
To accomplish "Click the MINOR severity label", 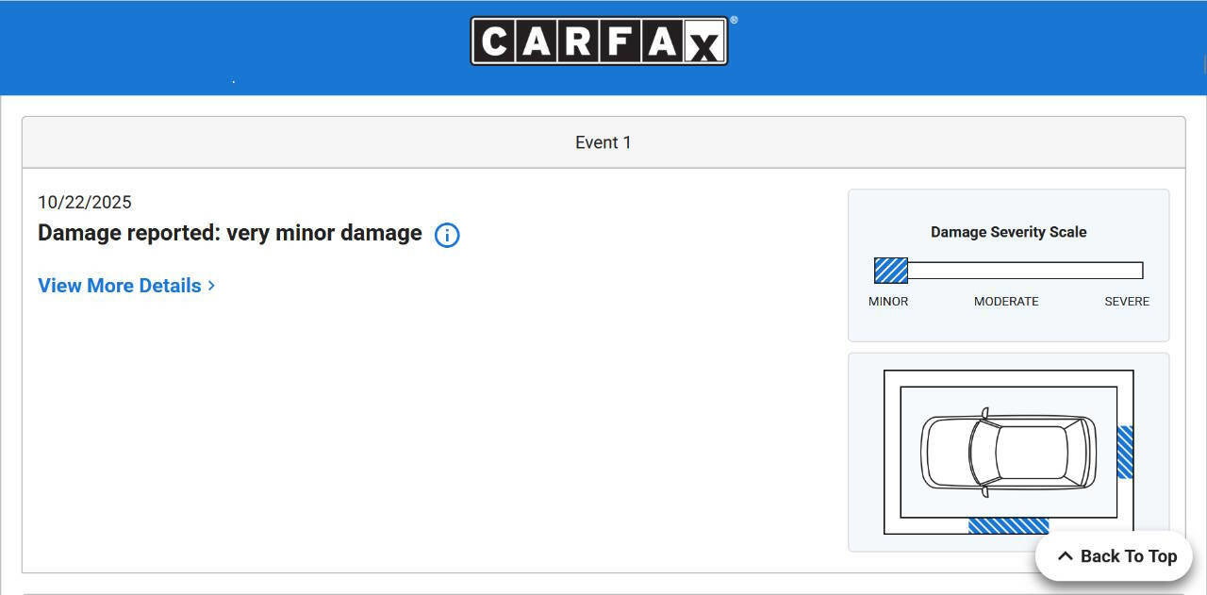I will (888, 302).
